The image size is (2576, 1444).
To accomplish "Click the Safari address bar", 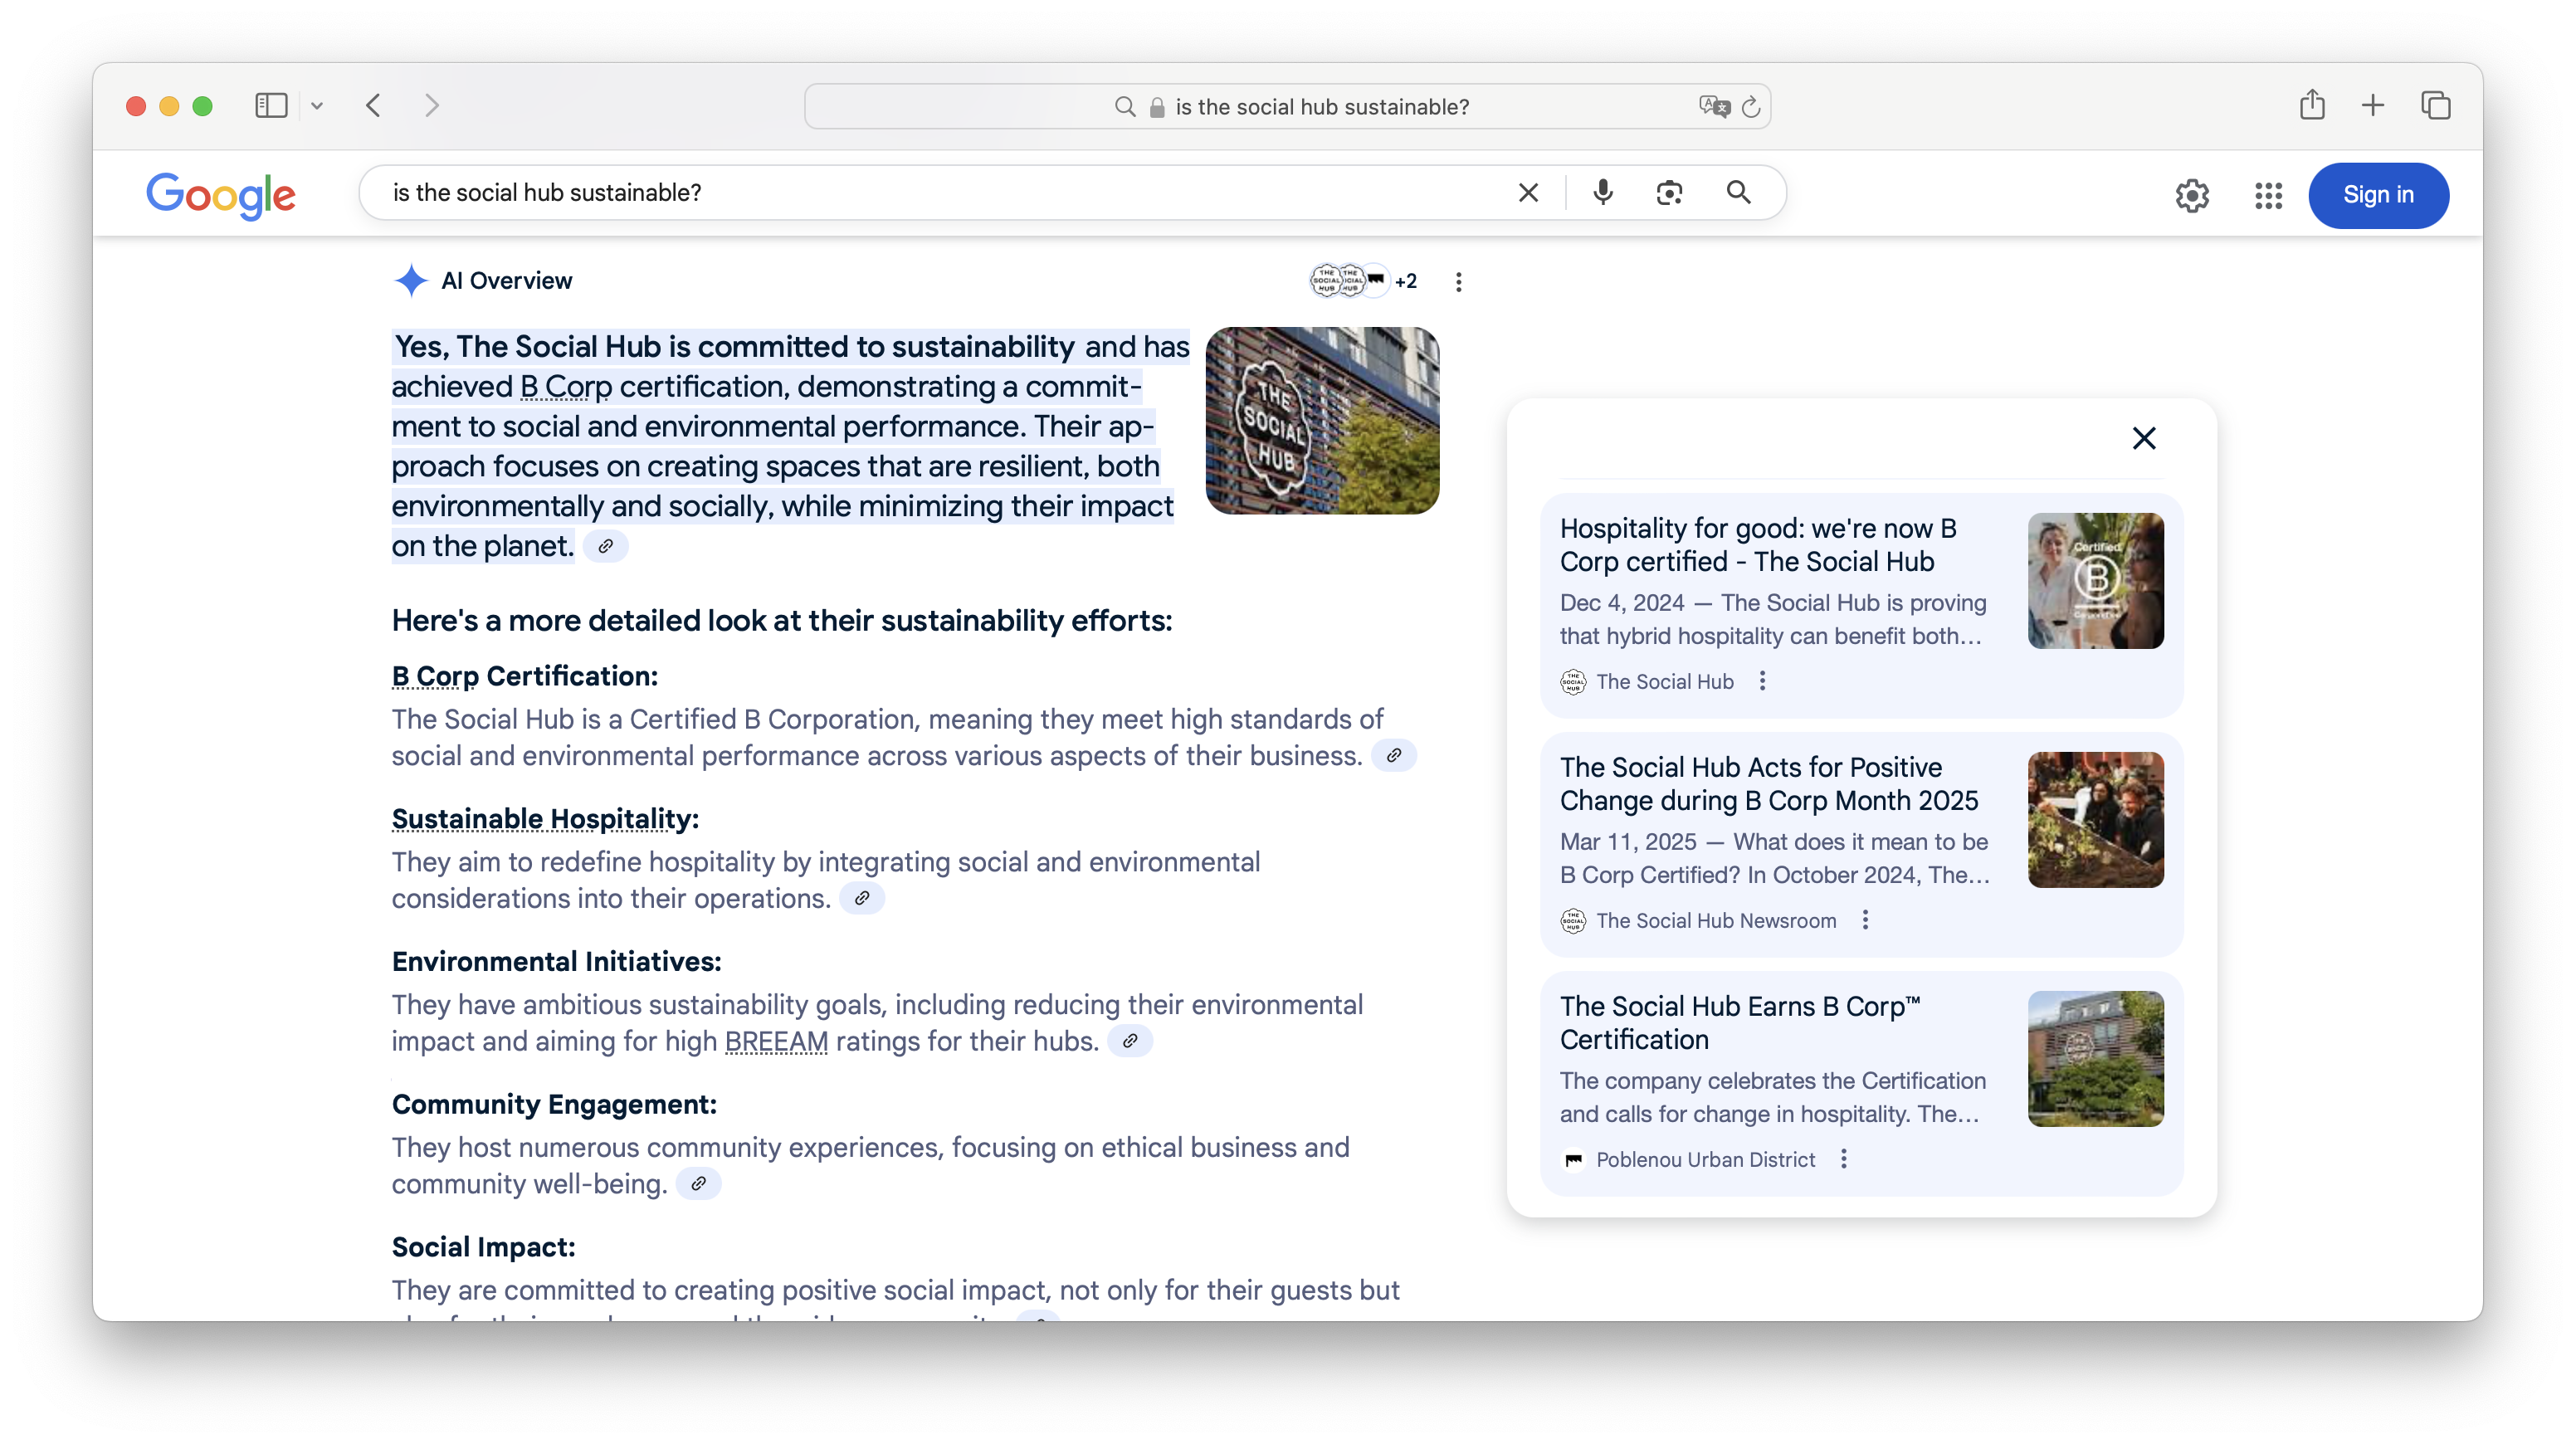I will tap(1287, 106).
